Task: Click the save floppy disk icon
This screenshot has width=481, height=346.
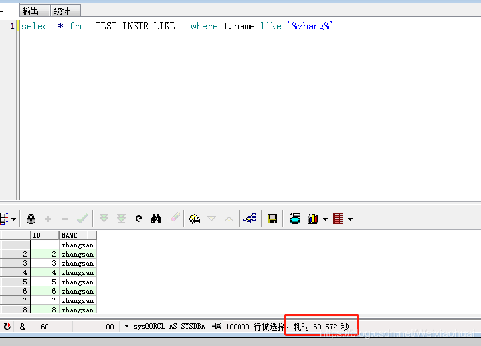Action: tap(272, 219)
